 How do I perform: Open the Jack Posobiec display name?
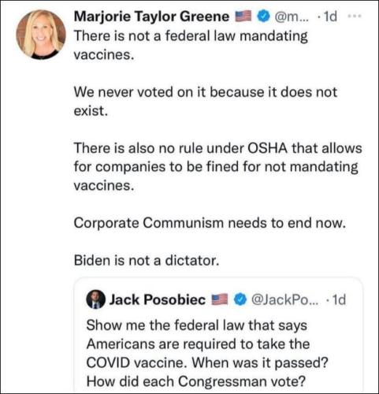[157, 299]
